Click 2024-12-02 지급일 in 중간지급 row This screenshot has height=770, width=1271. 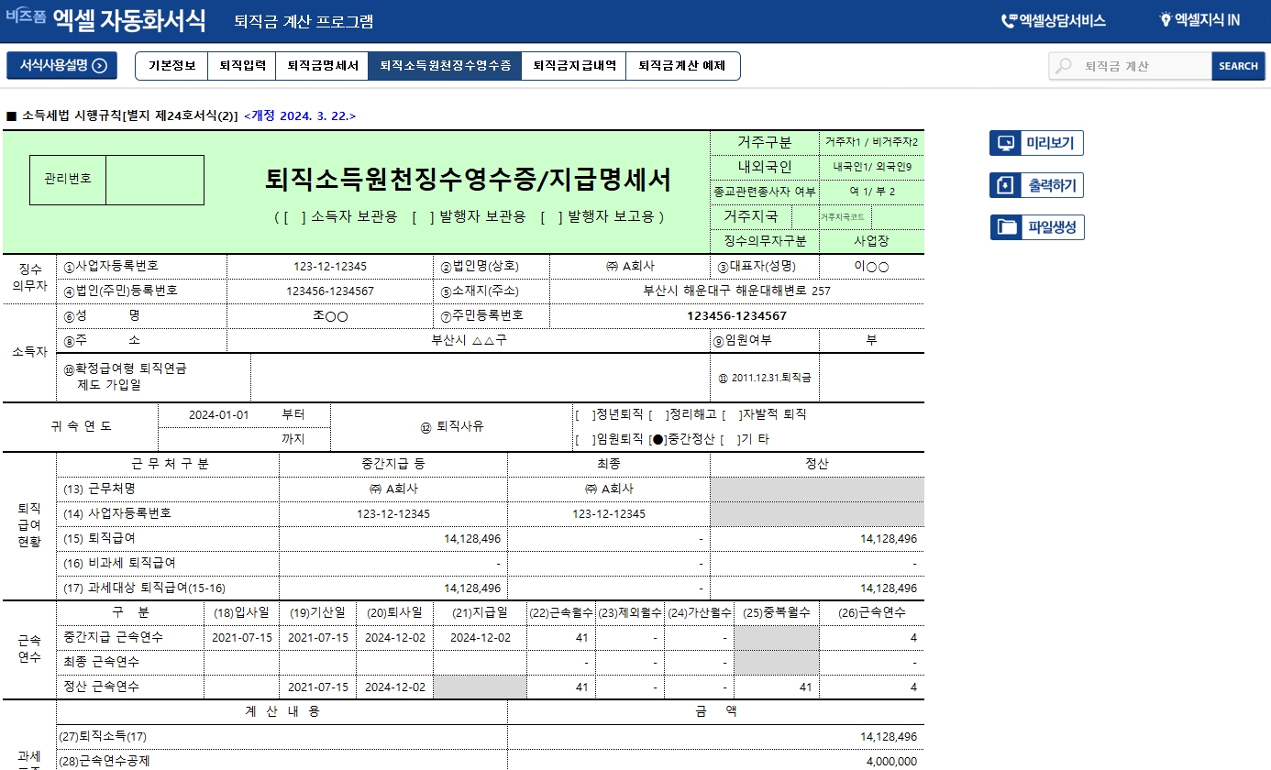pyautogui.click(x=481, y=637)
